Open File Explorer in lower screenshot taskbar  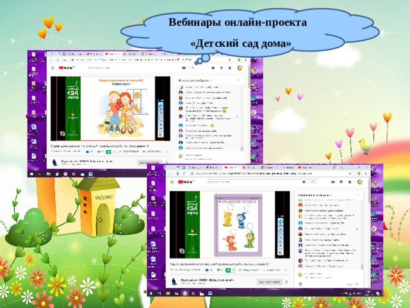point(168,293)
